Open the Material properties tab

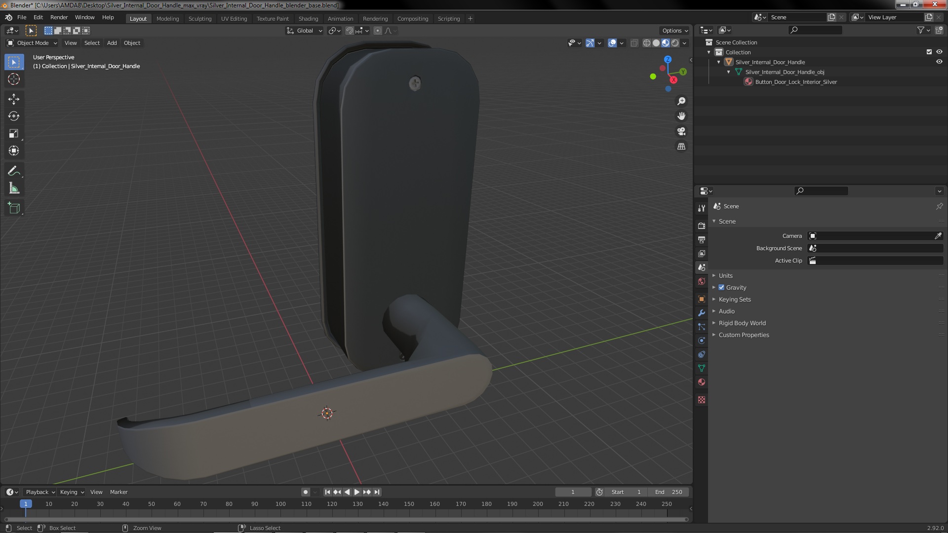[701, 382]
